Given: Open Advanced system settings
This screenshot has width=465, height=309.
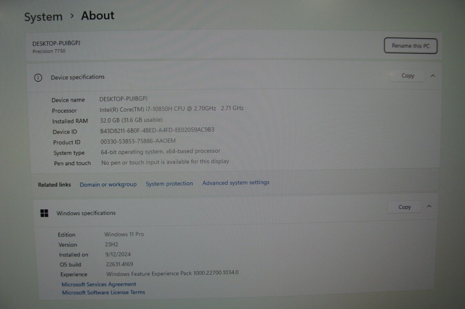Looking at the screenshot, I should pos(236,183).
